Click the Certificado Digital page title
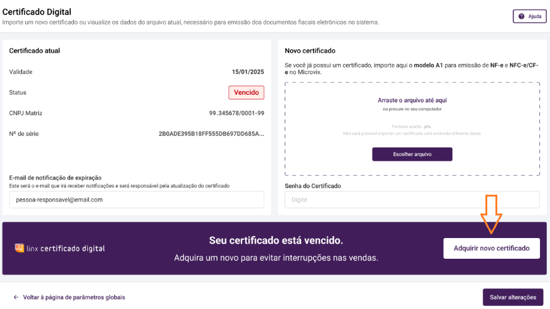Viewport: 550px width, 309px height. (x=37, y=12)
